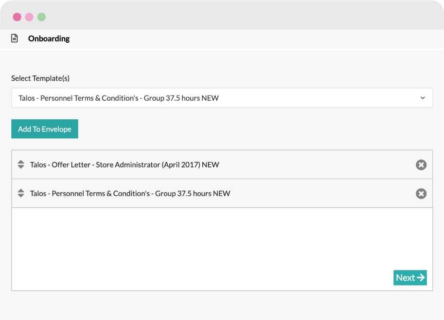Expand the template list showing Group 37.5 hours
Viewport: 444px width, 320px height.
[x=222, y=97]
